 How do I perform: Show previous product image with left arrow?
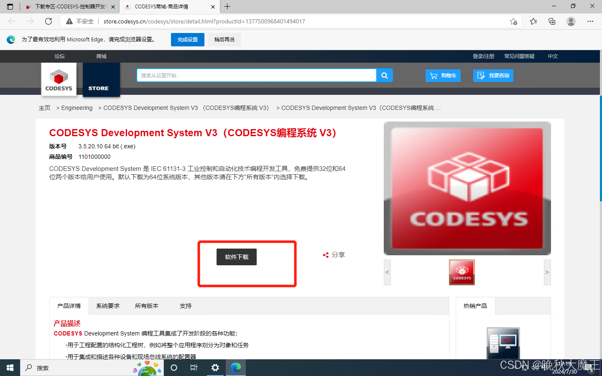(387, 272)
